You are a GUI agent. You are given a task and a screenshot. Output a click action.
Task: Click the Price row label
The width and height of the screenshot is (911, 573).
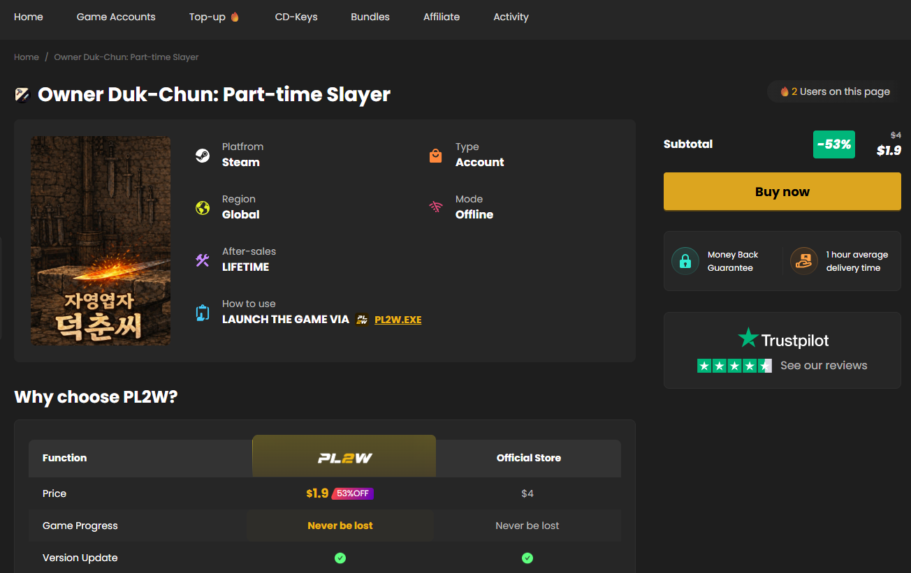pyautogui.click(x=54, y=493)
